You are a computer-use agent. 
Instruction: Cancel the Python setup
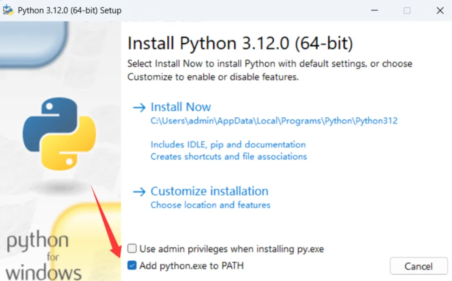(x=419, y=266)
